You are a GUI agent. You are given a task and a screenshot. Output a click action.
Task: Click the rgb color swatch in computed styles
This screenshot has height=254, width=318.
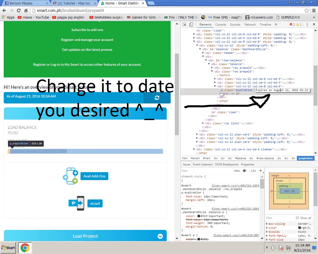[x=299, y=228]
